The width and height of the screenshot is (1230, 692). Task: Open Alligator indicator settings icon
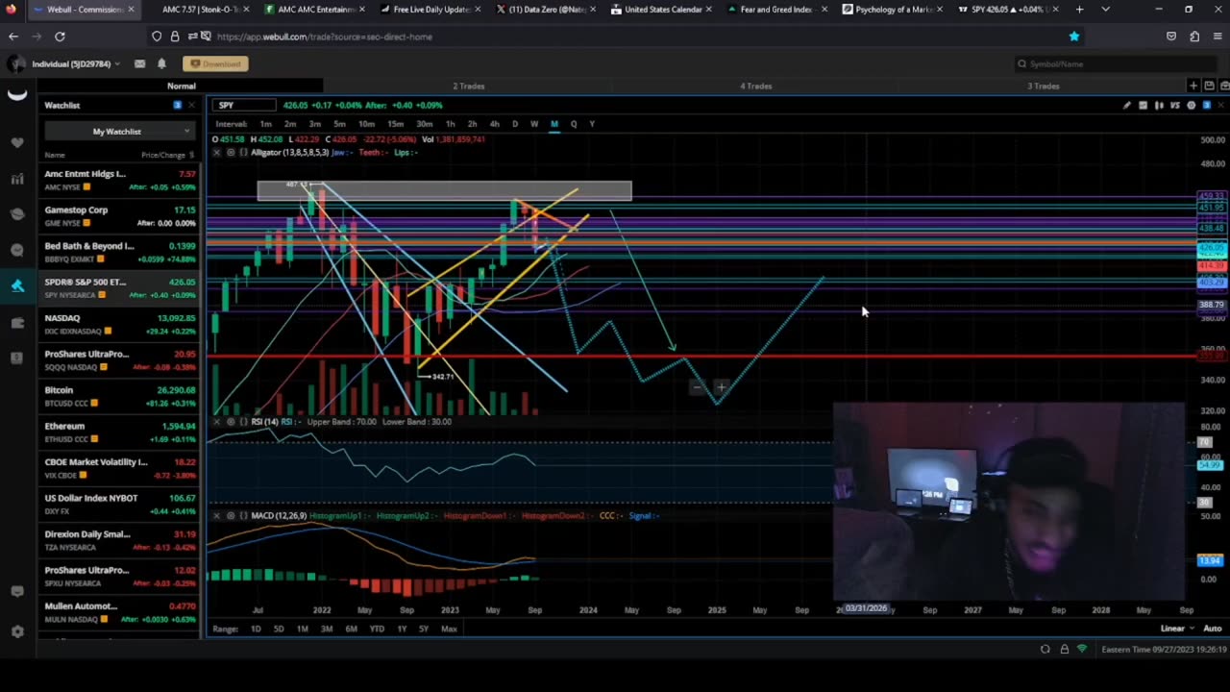coord(230,152)
